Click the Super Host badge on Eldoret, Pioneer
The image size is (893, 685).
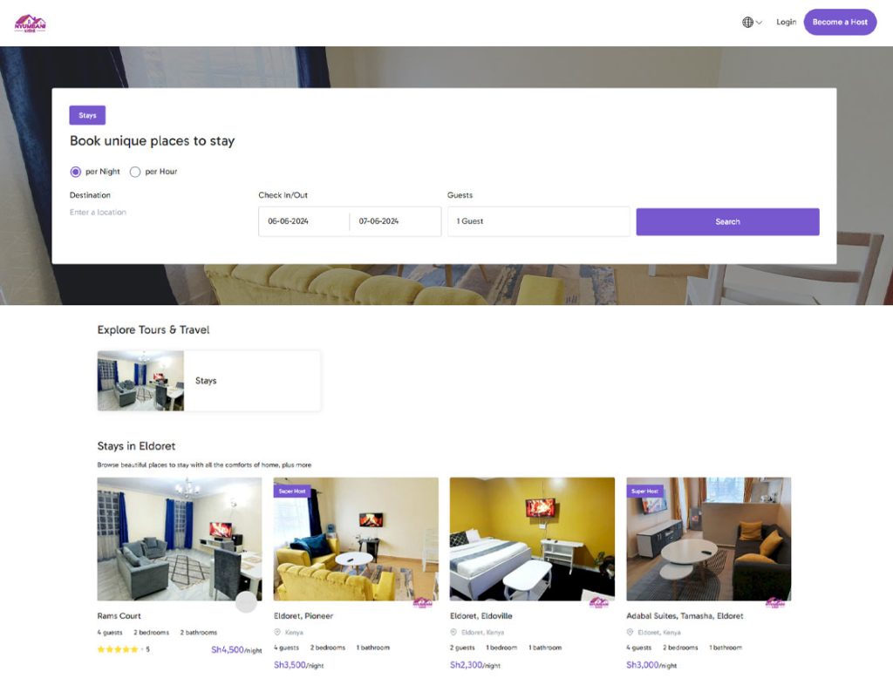point(292,492)
